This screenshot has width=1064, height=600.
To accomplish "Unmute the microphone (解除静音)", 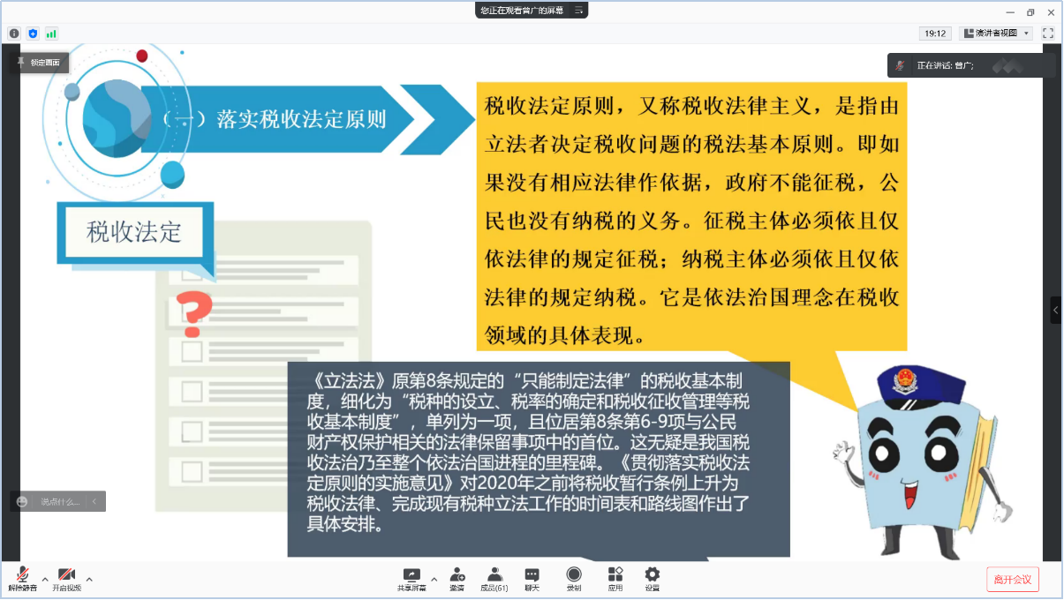I will (x=22, y=578).
